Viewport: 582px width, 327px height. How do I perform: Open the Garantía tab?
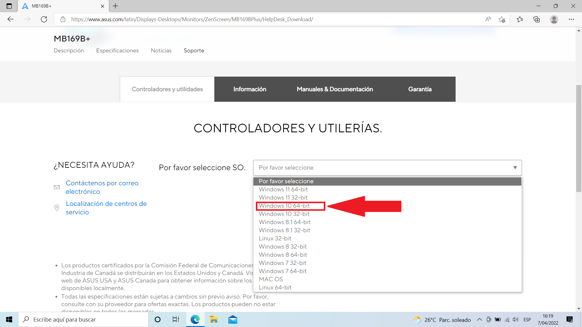click(420, 89)
